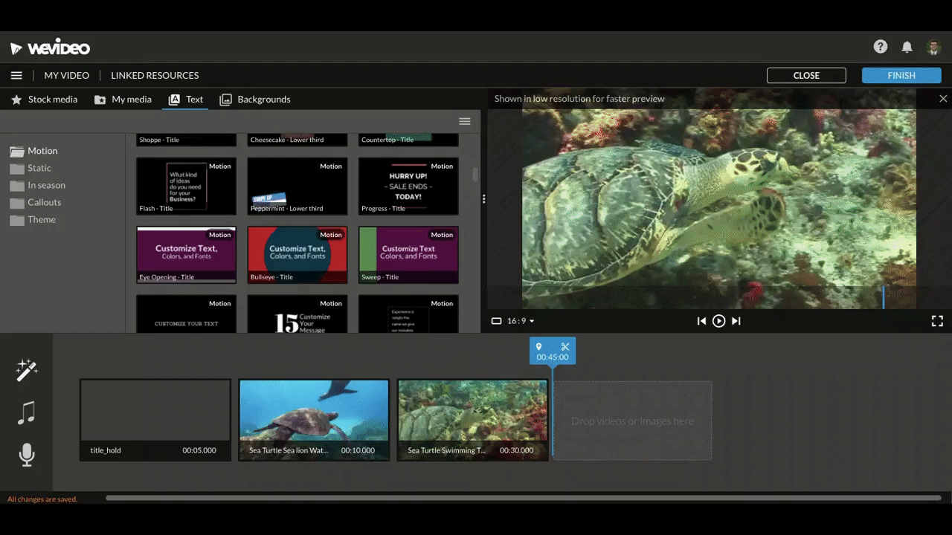Click the All changes are saved status

pyautogui.click(x=42, y=499)
